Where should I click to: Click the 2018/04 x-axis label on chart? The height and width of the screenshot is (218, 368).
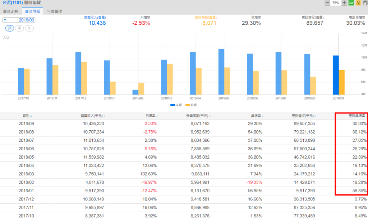pos(195,98)
